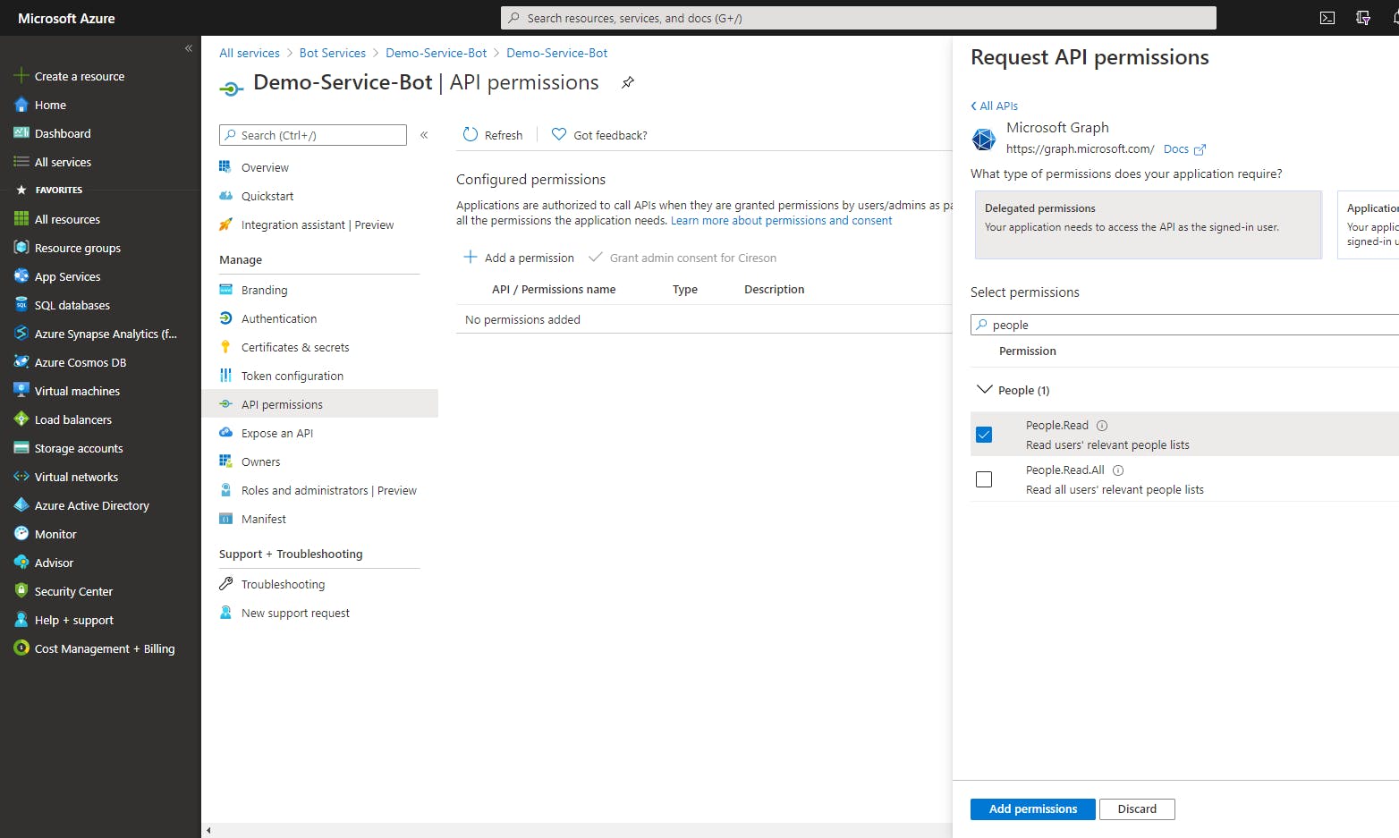
Task: Go back to All APIs link
Action: click(995, 106)
